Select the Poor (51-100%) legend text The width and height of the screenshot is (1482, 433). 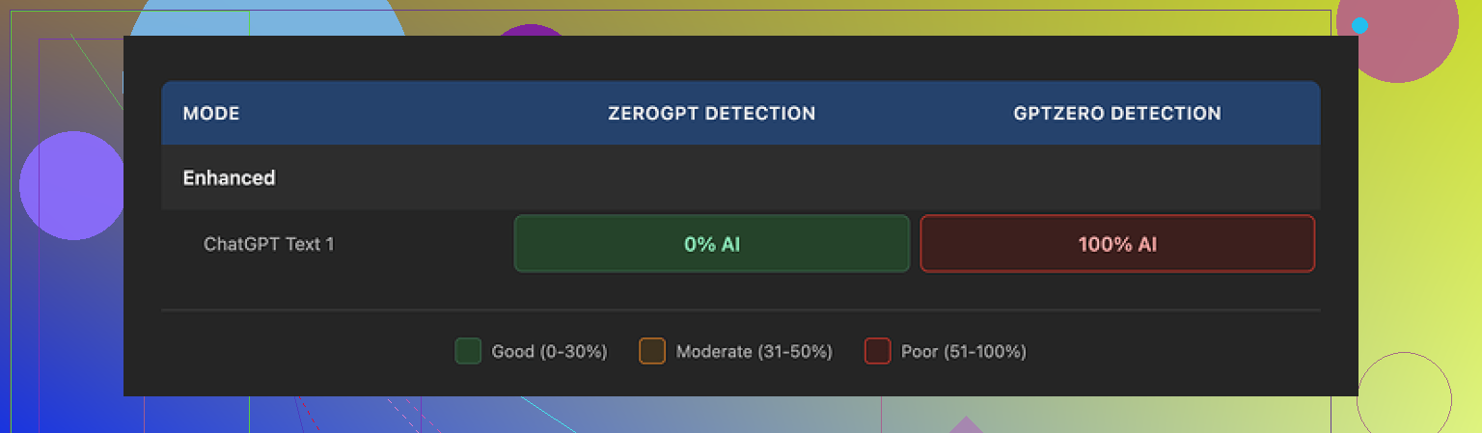point(963,351)
